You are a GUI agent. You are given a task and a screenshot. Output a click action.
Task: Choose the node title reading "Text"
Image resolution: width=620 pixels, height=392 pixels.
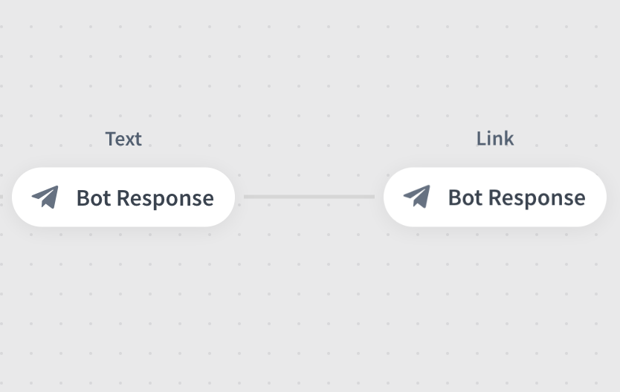pyautogui.click(x=123, y=139)
